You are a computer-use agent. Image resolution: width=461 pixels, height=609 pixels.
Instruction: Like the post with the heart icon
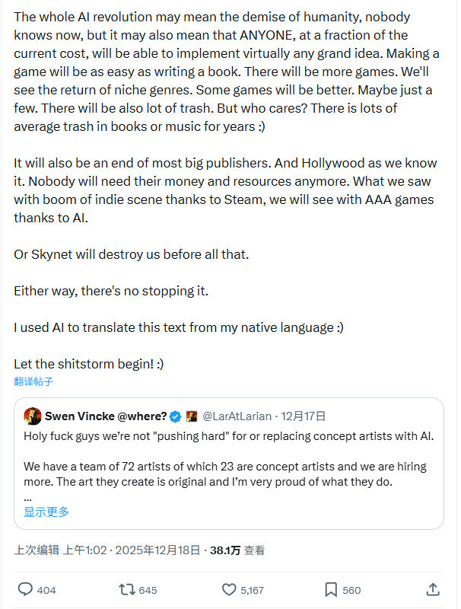tap(228, 589)
